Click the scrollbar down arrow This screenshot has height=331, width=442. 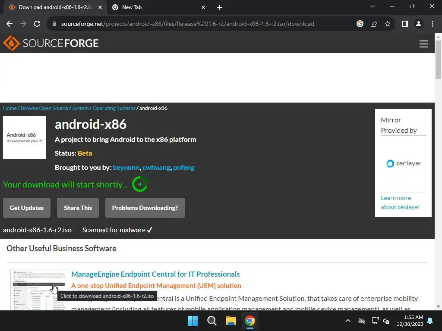[438, 306]
